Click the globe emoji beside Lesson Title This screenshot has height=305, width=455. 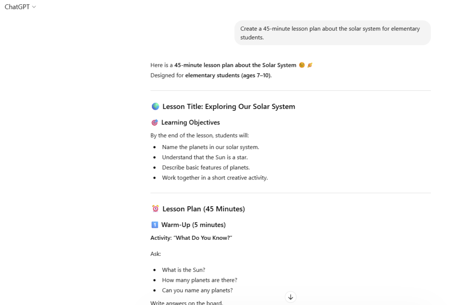click(x=155, y=106)
